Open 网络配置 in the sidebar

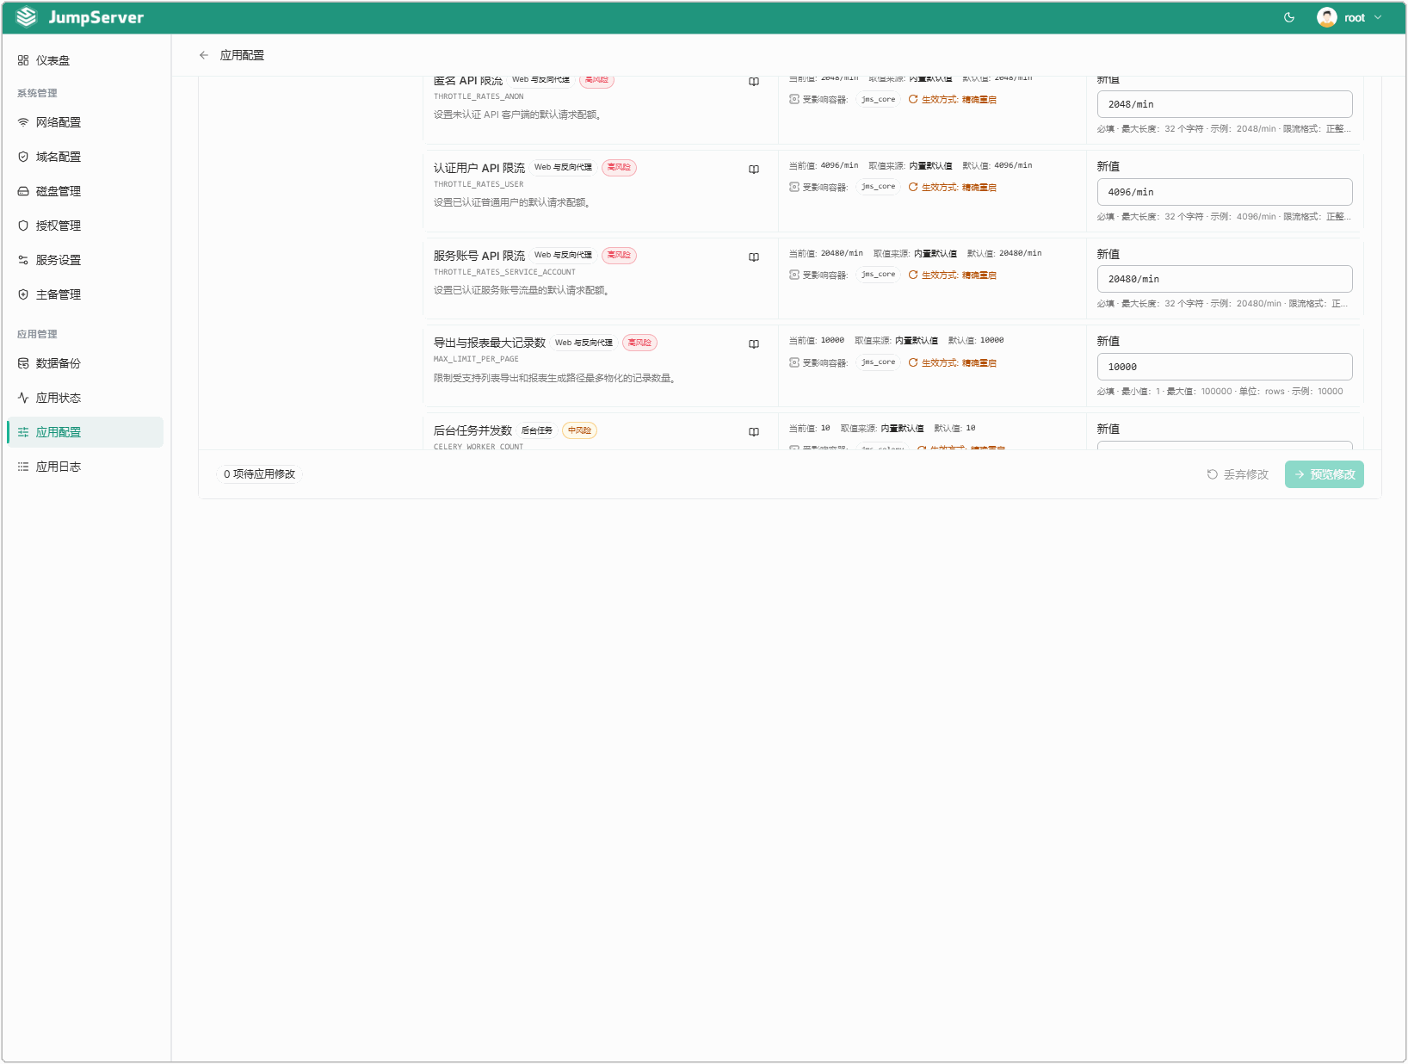coord(85,122)
